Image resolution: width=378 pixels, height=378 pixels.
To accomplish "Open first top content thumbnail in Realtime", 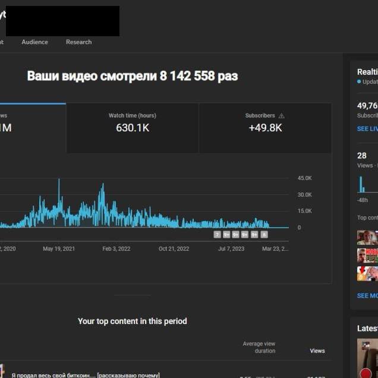I will (x=367, y=238).
